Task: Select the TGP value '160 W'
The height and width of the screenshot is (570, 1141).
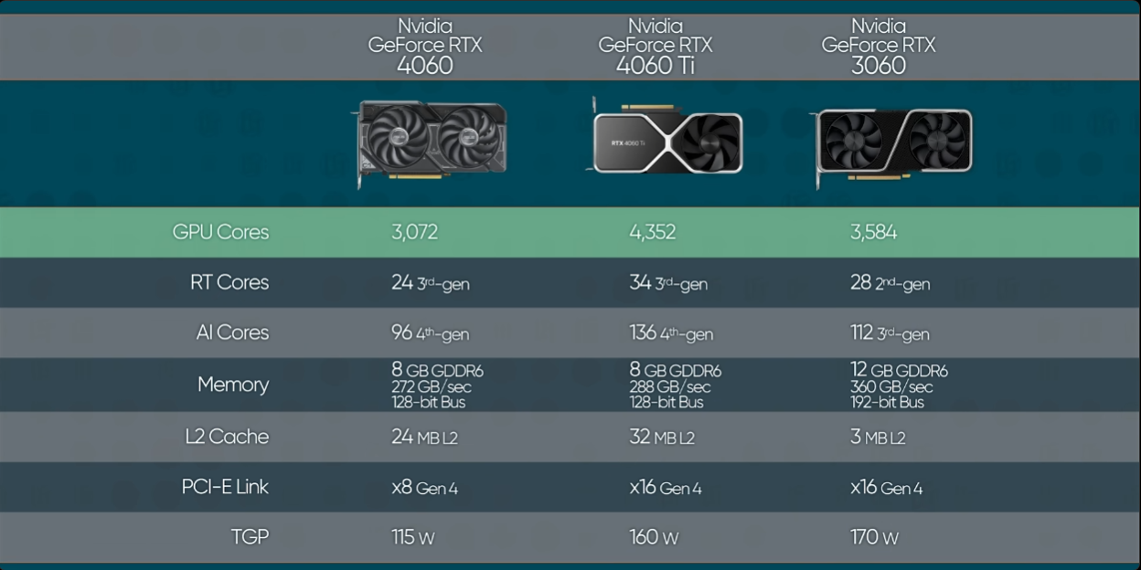Action: point(654,537)
